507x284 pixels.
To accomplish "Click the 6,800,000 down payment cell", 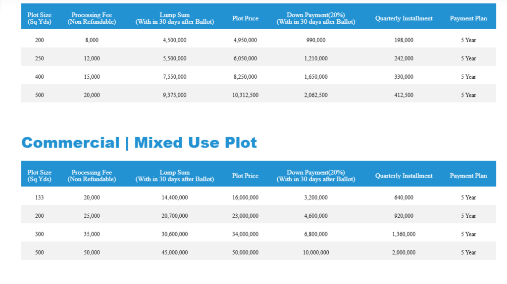I will click(316, 234).
